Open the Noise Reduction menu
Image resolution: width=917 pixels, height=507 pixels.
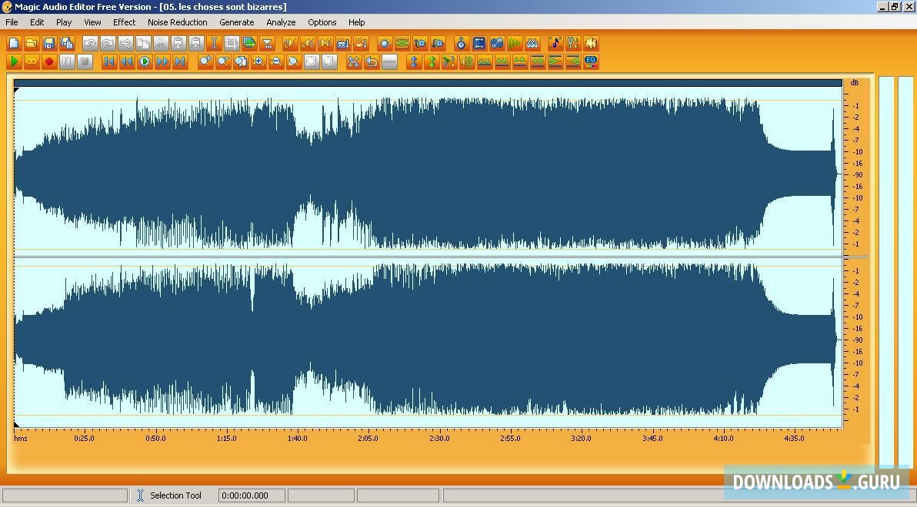point(177,22)
